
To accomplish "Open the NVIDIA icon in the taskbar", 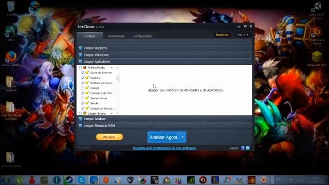I will 191,180.
